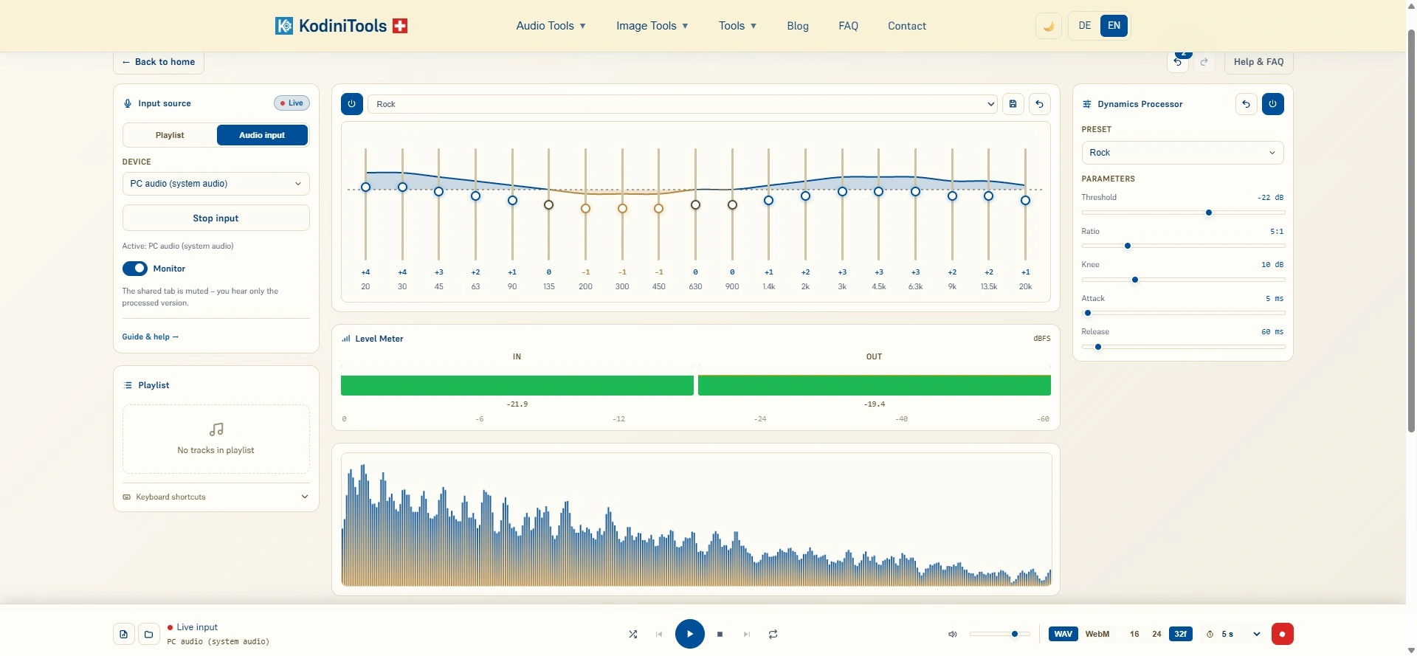Click the timer clock icon
This screenshot has width=1417, height=656.
1210,634
